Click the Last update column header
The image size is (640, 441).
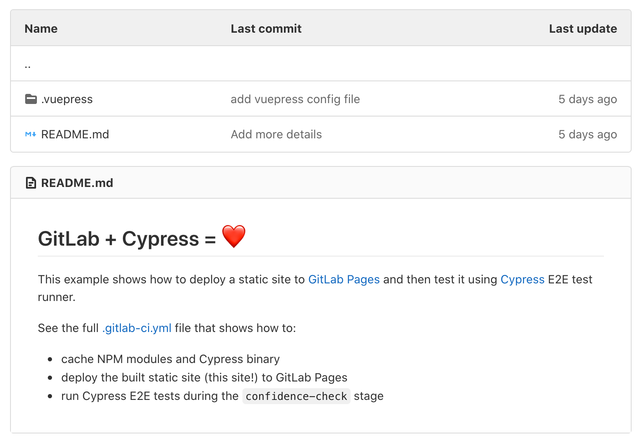point(583,29)
